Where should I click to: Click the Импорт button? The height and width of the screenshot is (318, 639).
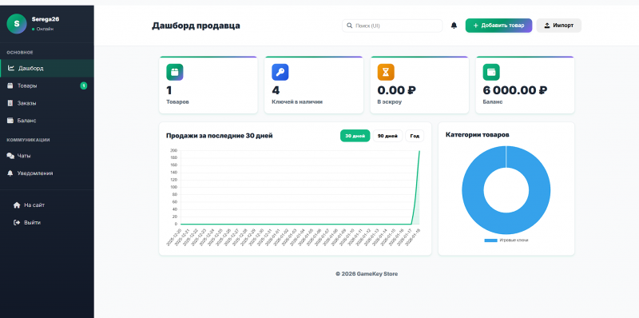click(x=558, y=26)
